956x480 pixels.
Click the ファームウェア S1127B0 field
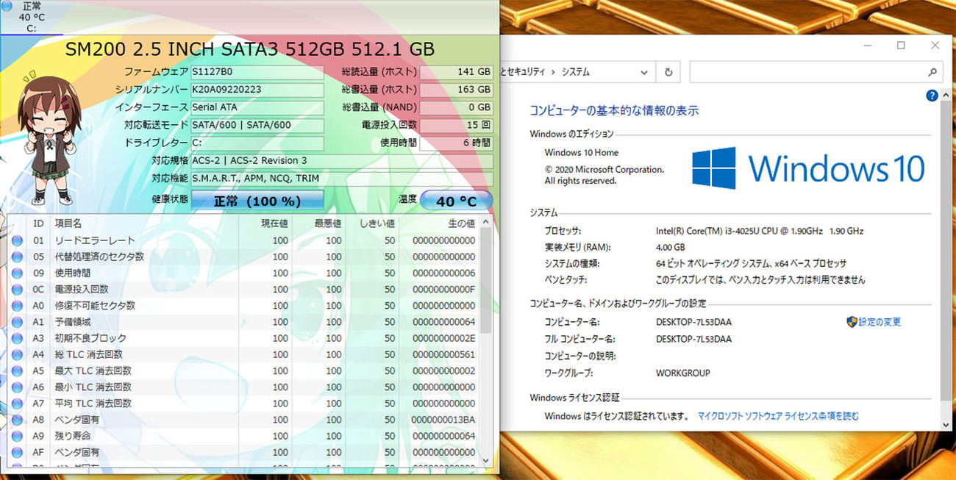pyautogui.click(x=257, y=72)
